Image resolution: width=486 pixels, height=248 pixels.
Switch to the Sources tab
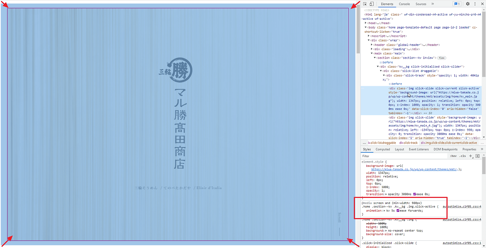point(421,4)
